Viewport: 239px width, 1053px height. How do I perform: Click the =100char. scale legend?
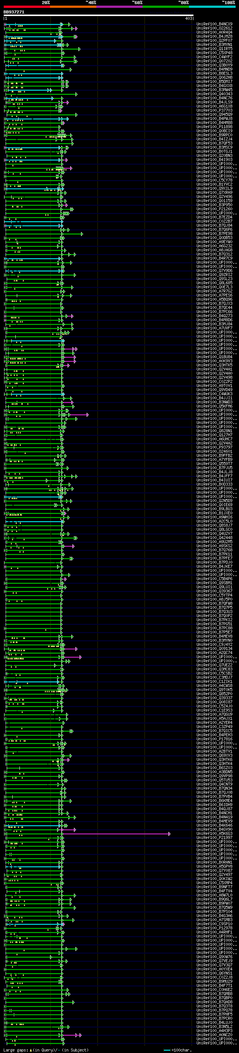(x=178, y=1050)
